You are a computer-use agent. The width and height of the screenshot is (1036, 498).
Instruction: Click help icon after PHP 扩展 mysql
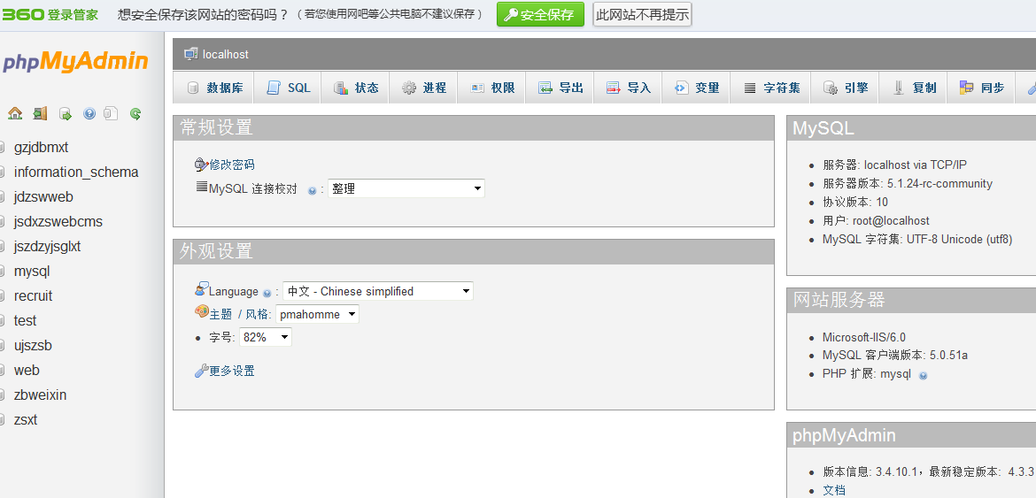click(923, 375)
